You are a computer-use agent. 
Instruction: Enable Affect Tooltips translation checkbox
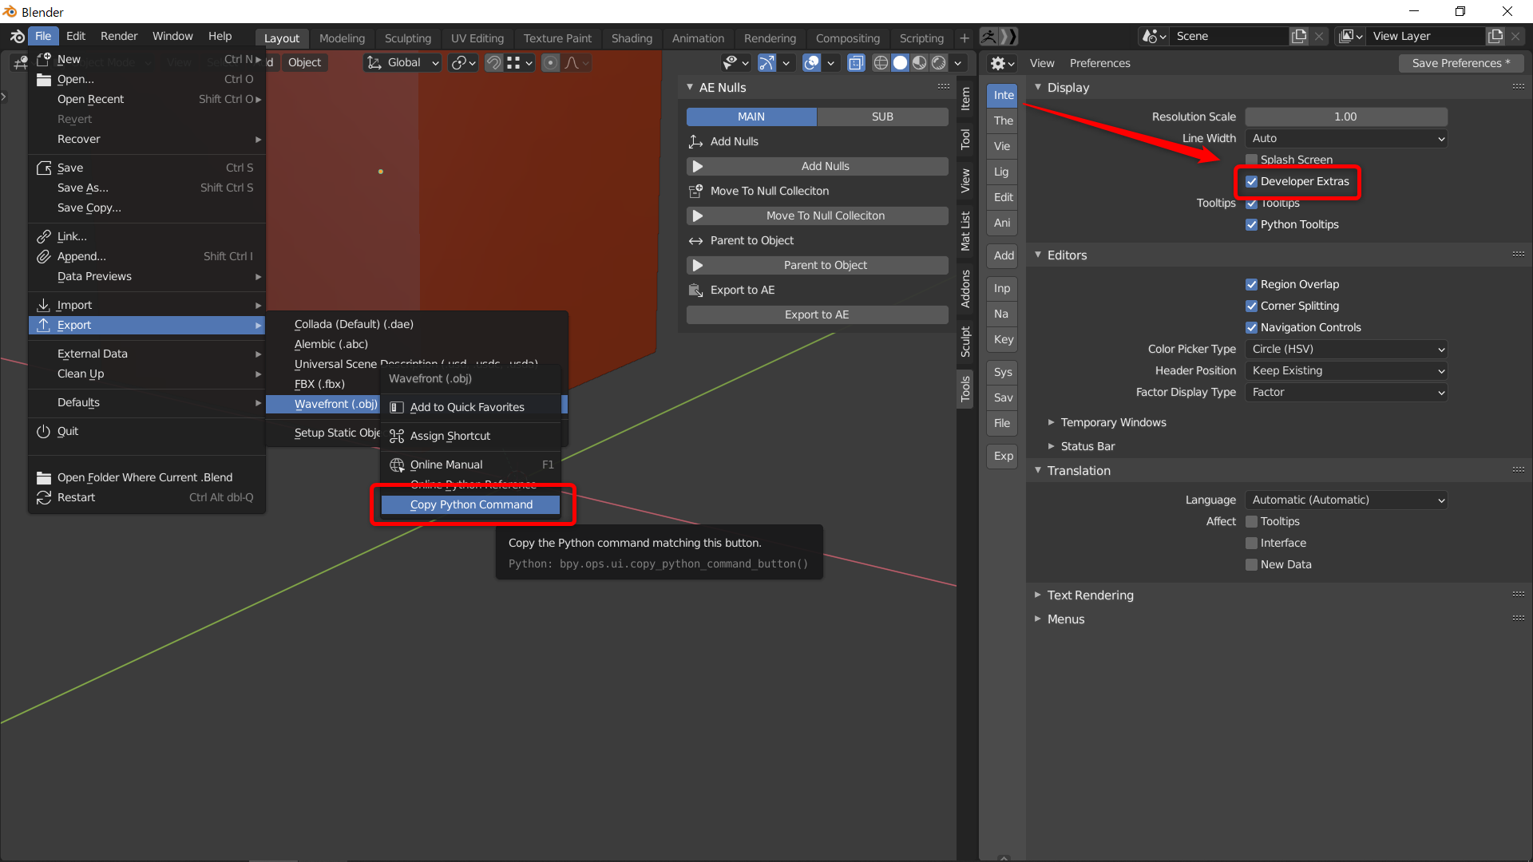pyautogui.click(x=1252, y=522)
